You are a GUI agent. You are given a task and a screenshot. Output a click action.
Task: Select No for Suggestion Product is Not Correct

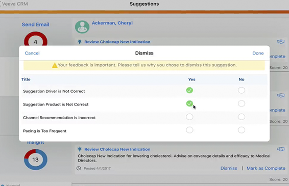(x=242, y=103)
